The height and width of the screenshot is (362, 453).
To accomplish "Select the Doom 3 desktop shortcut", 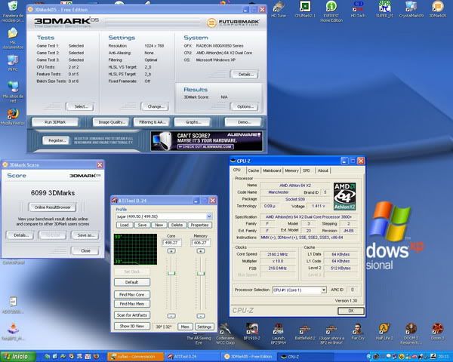I will (436, 329).
